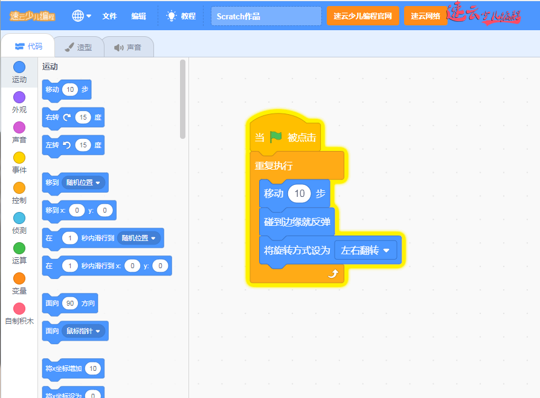The height and width of the screenshot is (398, 540).
Task: Select the 外观 looks category circle
Action: click(x=19, y=97)
